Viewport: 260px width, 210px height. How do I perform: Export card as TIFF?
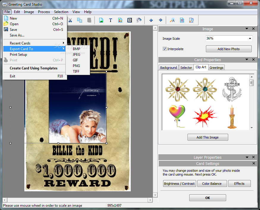[x=78, y=71]
